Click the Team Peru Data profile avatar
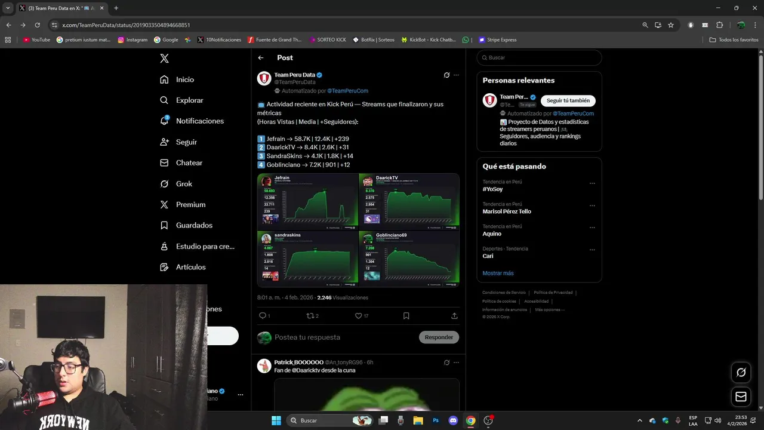 click(x=264, y=78)
